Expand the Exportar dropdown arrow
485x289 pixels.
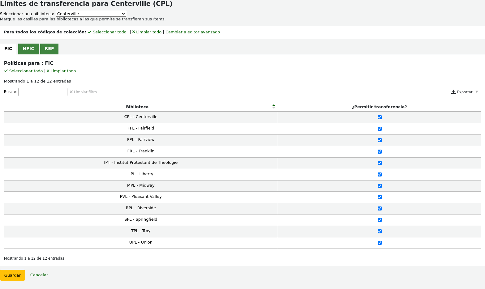tap(477, 92)
